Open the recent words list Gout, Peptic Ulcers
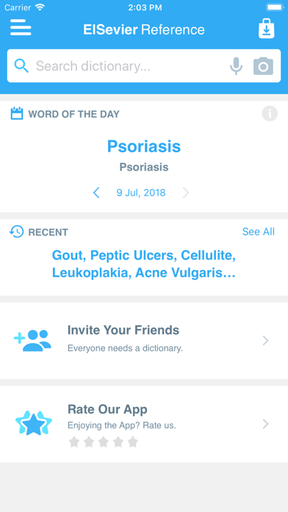 pos(144,264)
